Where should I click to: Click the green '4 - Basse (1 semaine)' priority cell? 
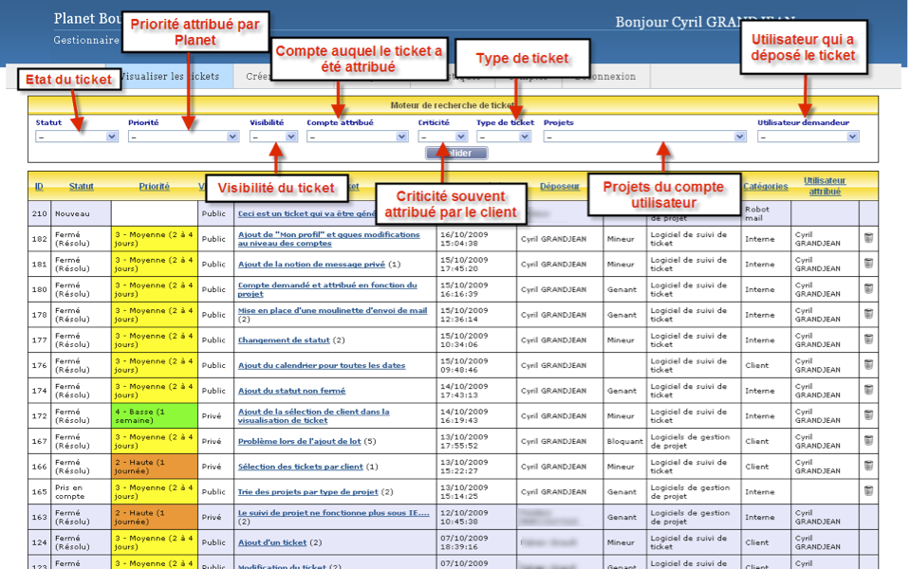click(155, 416)
